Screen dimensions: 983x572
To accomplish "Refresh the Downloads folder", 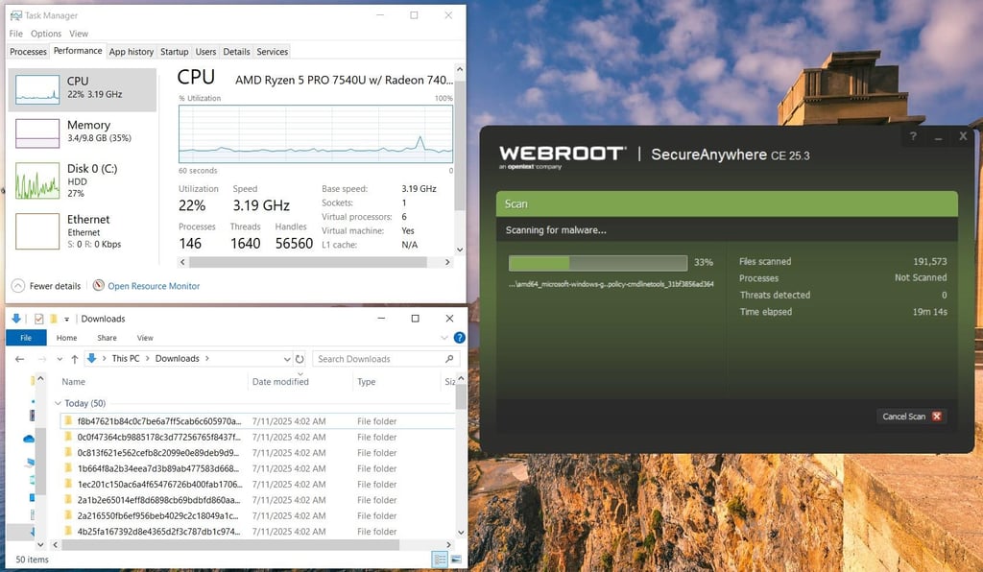I will click(300, 359).
